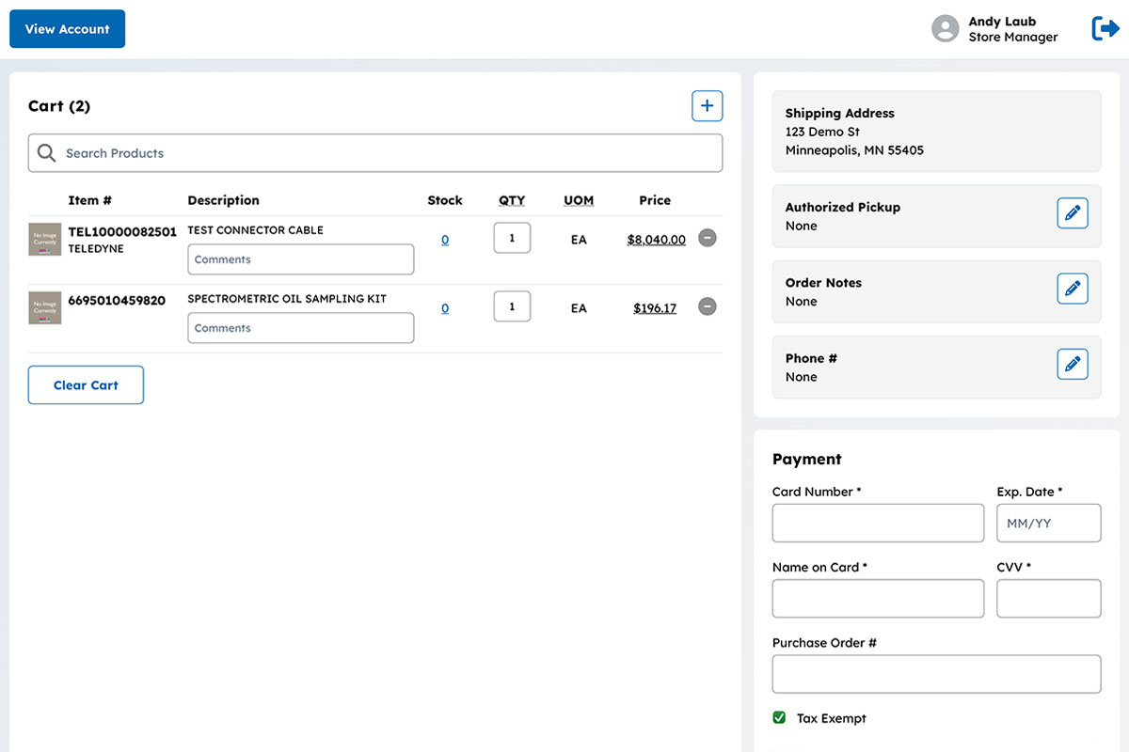The image size is (1129, 752).
Task: Open the $196.17 price link
Action: (x=655, y=308)
